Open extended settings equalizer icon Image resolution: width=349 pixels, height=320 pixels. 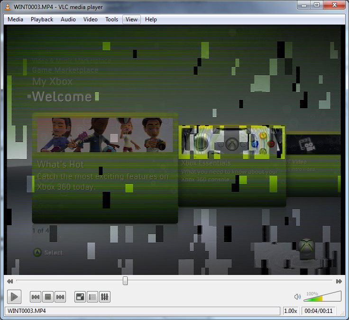(x=105, y=297)
